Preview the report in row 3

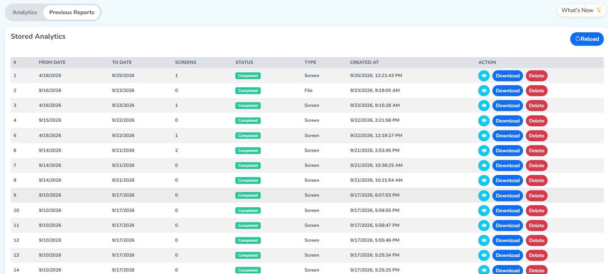(484, 105)
